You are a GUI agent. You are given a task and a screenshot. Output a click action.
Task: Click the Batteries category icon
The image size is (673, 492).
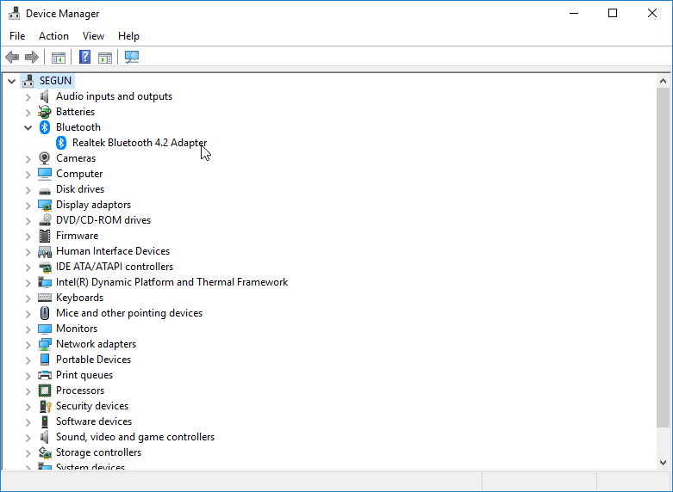[45, 112]
